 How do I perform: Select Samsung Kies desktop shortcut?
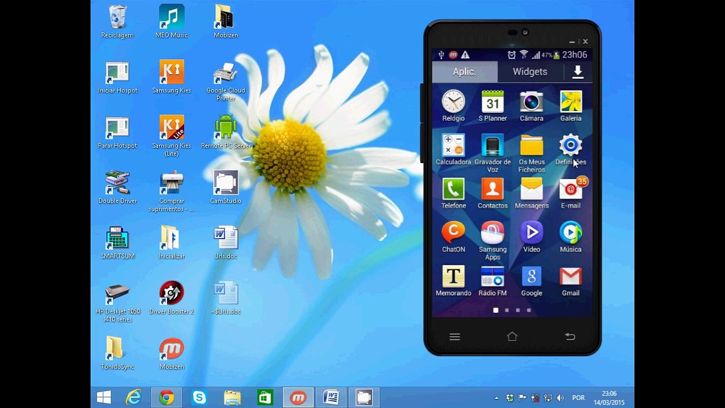tap(172, 77)
